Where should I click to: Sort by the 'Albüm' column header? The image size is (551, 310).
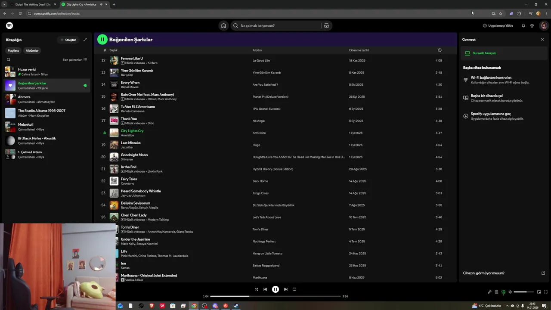(257, 50)
